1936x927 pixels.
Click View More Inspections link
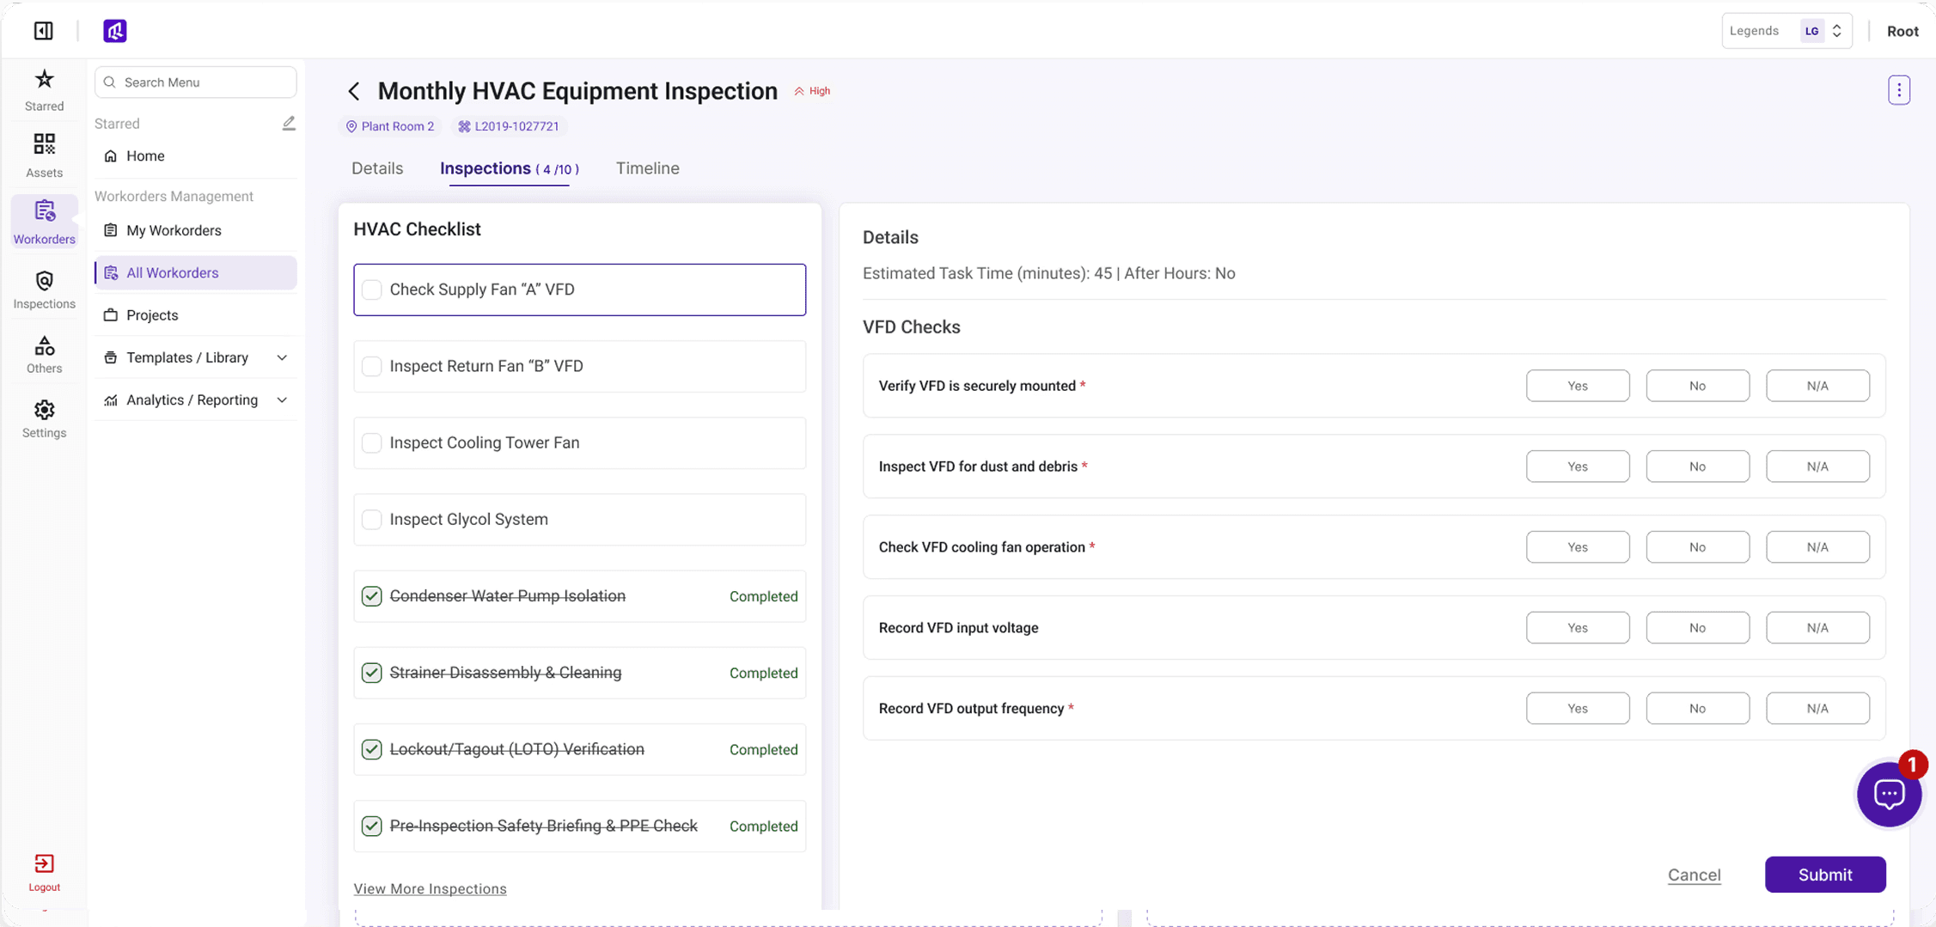pyautogui.click(x=430, y=888)
